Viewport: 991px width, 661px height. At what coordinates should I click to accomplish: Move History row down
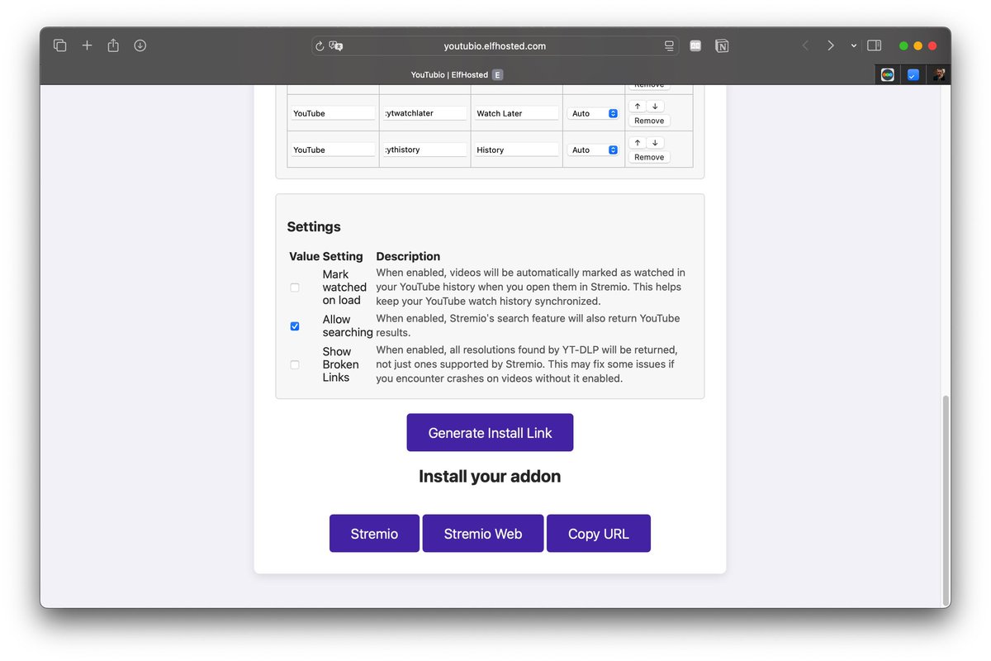click(655, 142)
